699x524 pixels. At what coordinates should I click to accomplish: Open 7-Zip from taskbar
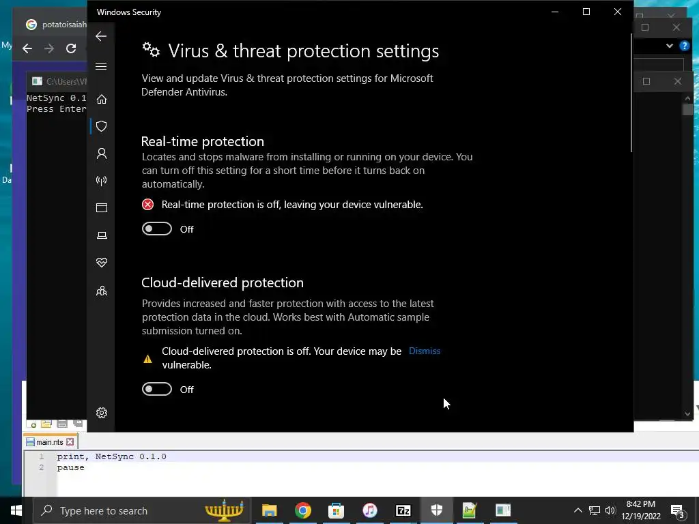coord(403,510)
